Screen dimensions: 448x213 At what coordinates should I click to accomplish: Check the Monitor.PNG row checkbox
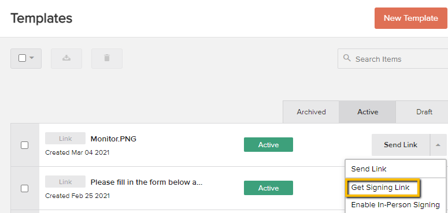pyautogui.click(x=25, y=145)
